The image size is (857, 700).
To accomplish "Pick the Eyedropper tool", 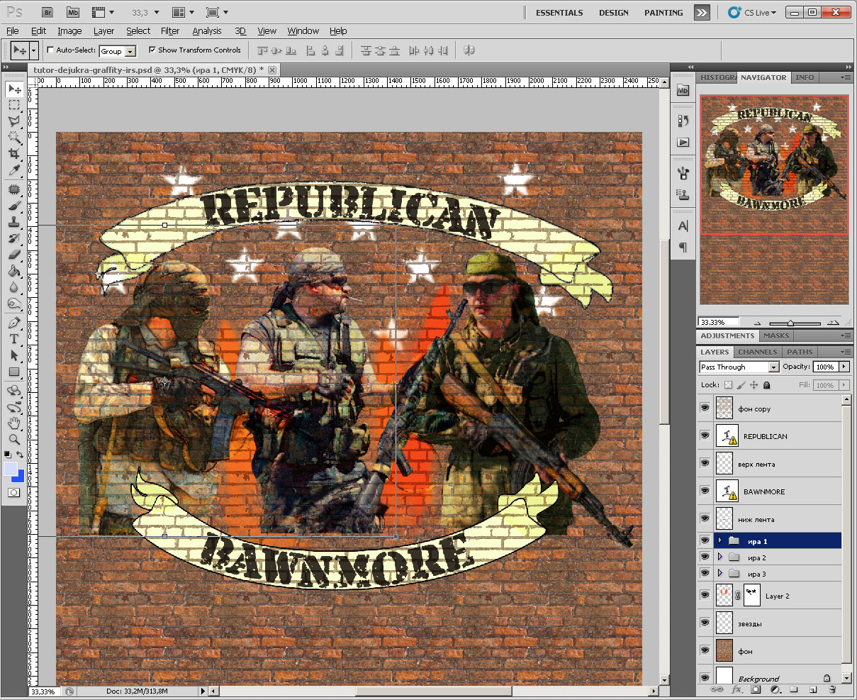I will pos(14,170).
